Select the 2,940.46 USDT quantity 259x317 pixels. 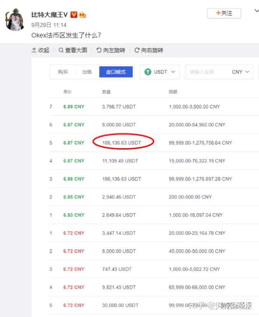[119, 197]
